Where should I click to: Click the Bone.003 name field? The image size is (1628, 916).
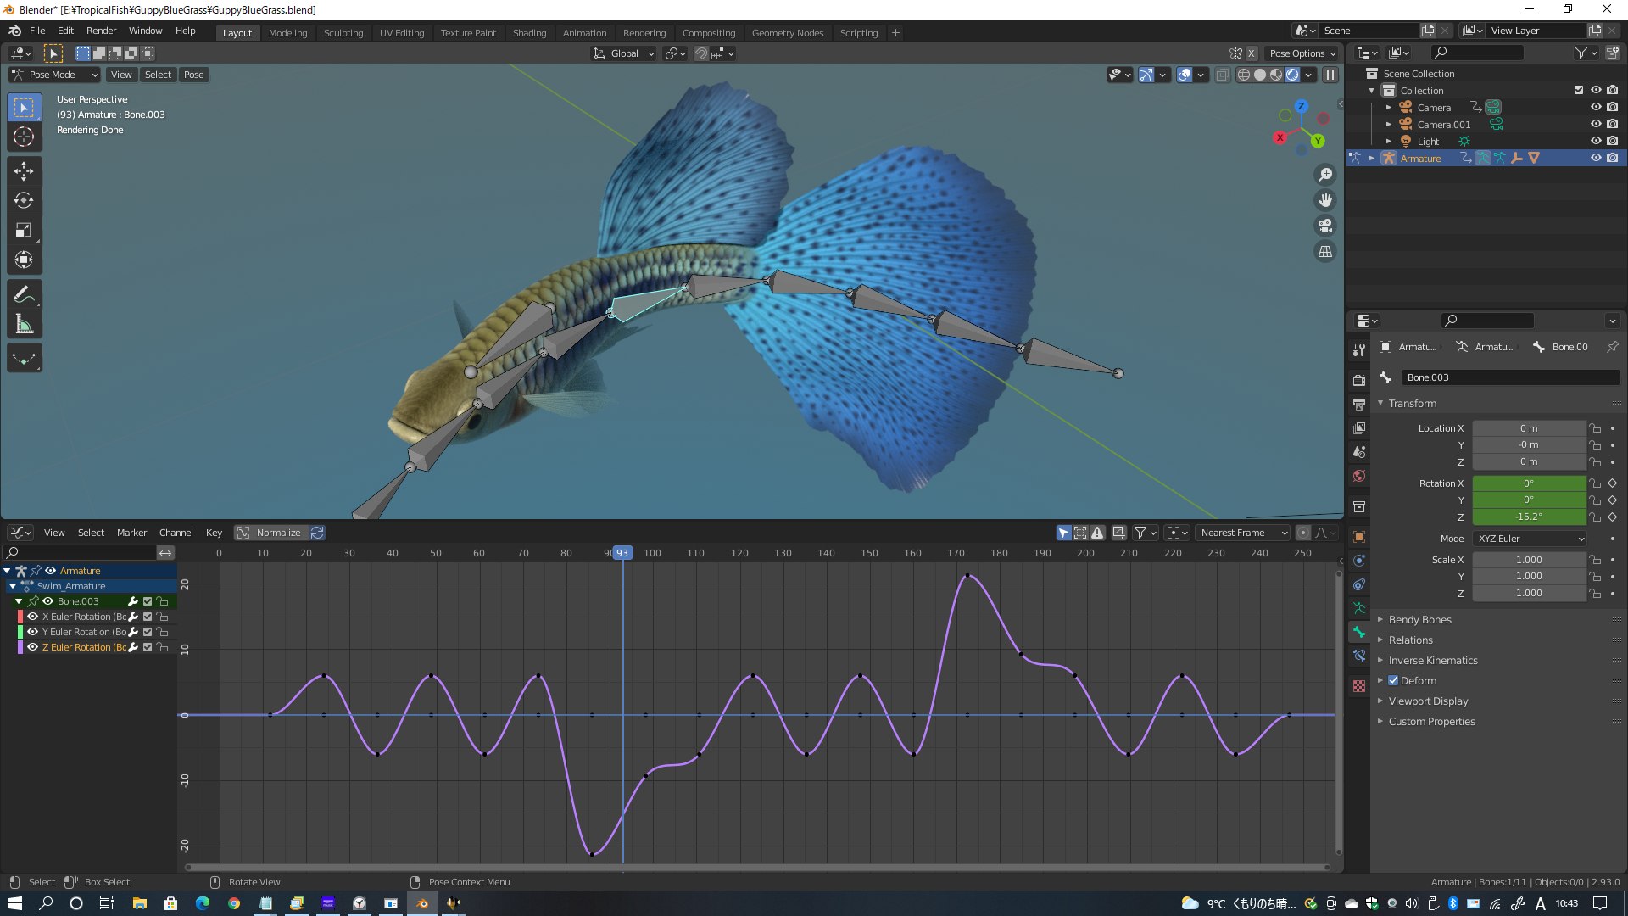click(x=1509, y=377)
